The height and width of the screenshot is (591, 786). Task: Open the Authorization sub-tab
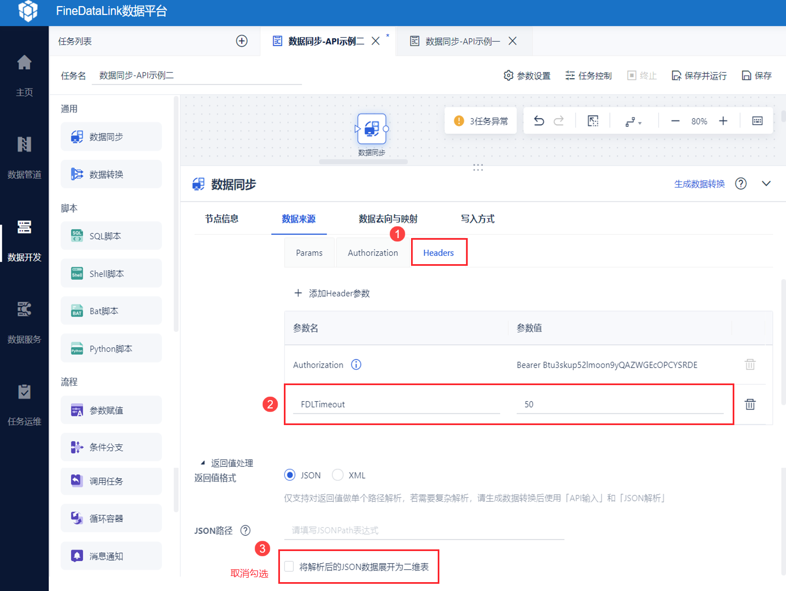pyautogui.click(x=373, y=253)
